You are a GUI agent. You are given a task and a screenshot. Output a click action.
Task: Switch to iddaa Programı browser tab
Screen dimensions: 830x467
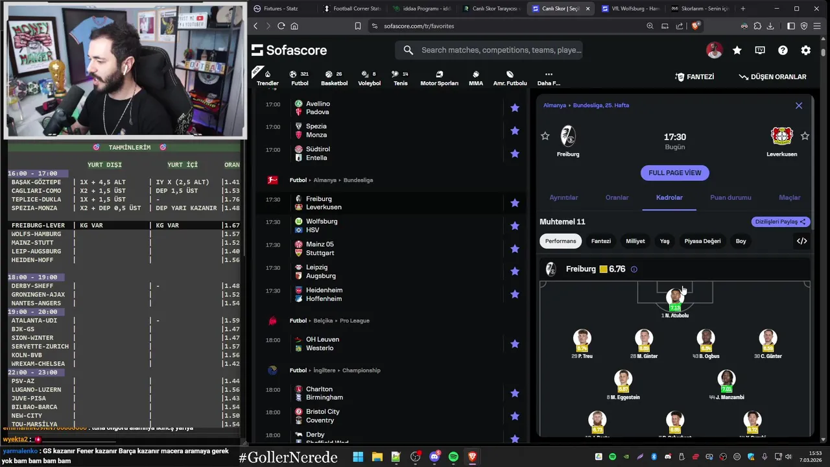coord(422,8)
